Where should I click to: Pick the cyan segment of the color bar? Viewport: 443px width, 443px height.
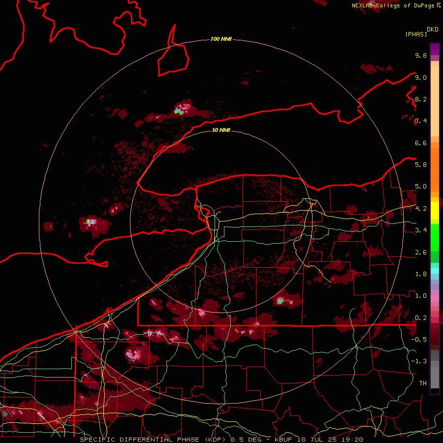pos(435,271)
